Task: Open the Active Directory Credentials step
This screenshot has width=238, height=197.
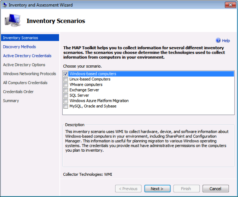Action: tap(27, 56)
